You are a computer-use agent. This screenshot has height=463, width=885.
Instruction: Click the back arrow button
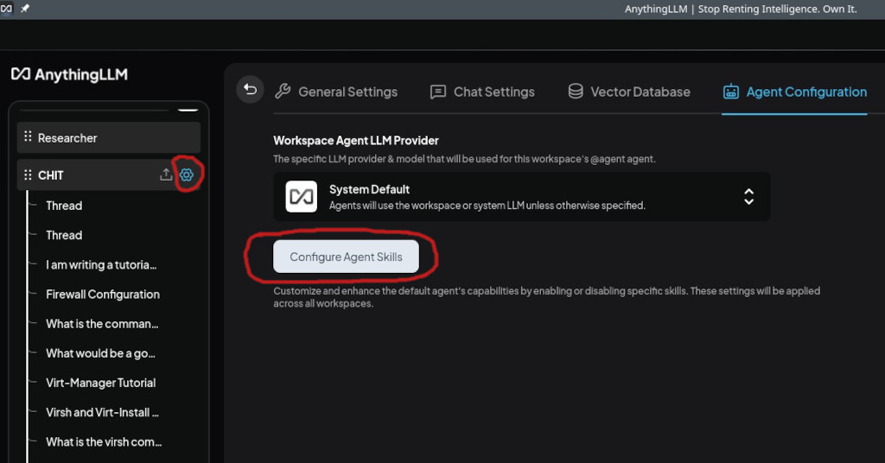click(250, 90)
